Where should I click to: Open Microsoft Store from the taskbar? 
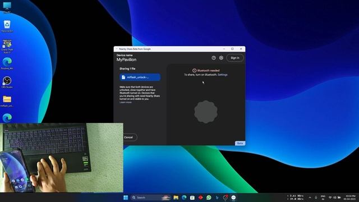click(x=192, y=198)
